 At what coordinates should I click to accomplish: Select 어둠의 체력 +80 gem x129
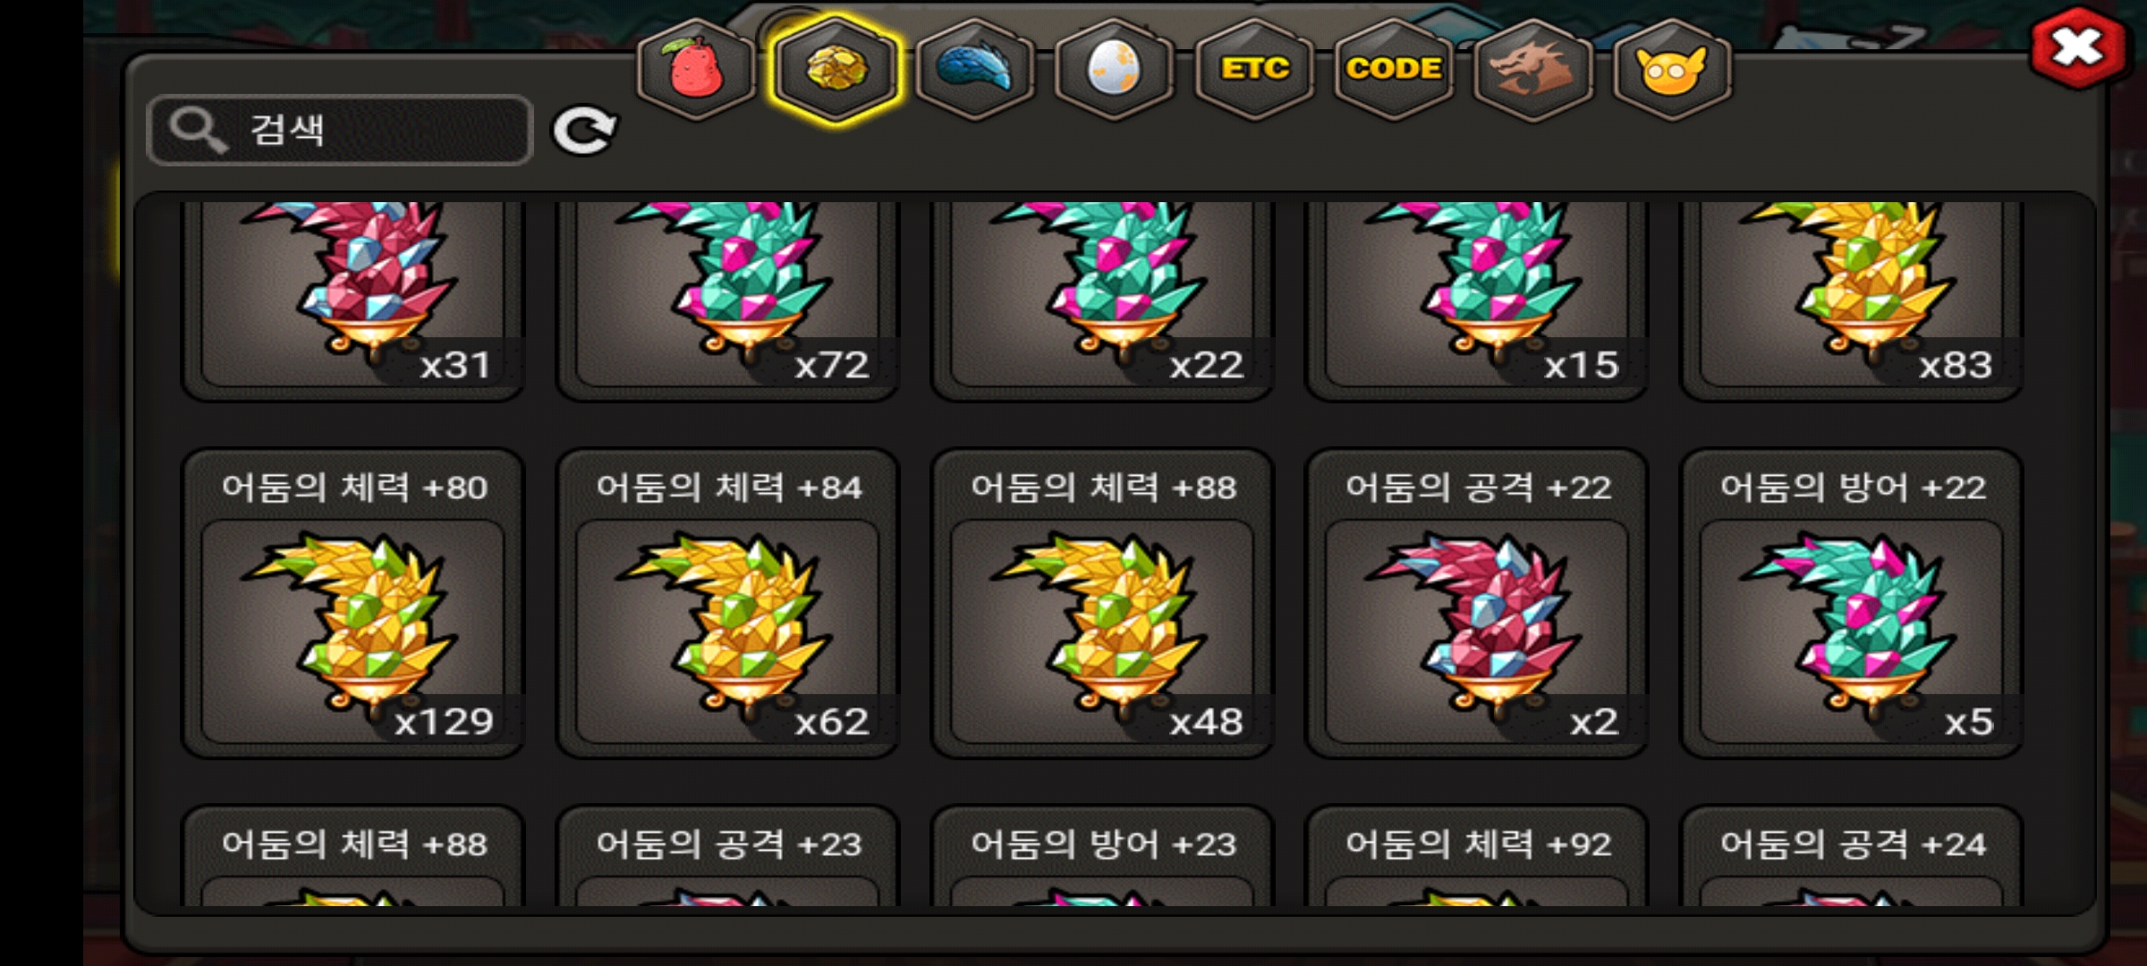click(x=352, y=604)
